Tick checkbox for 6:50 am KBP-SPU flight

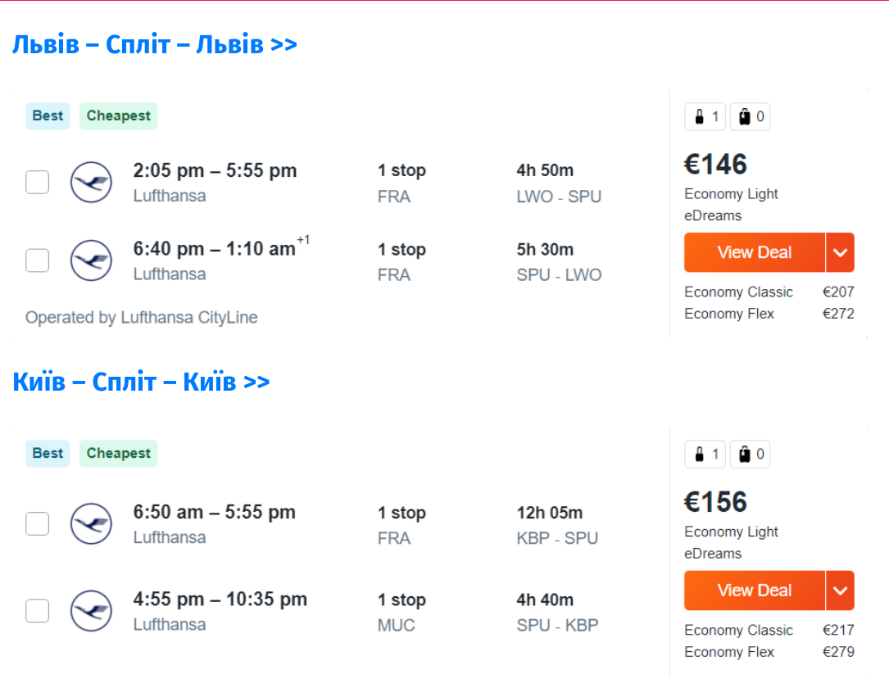tap(38, 524)
